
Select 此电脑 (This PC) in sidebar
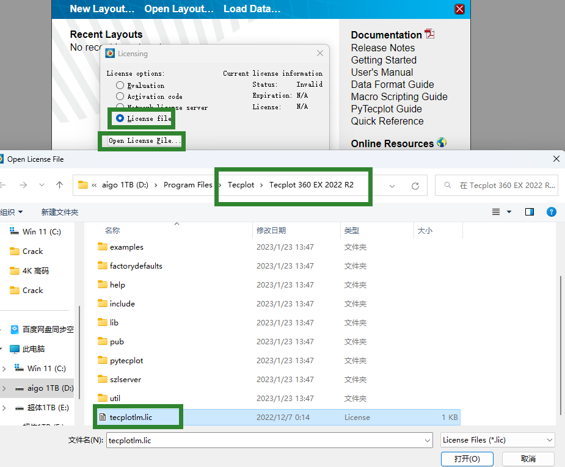[27, 349]
